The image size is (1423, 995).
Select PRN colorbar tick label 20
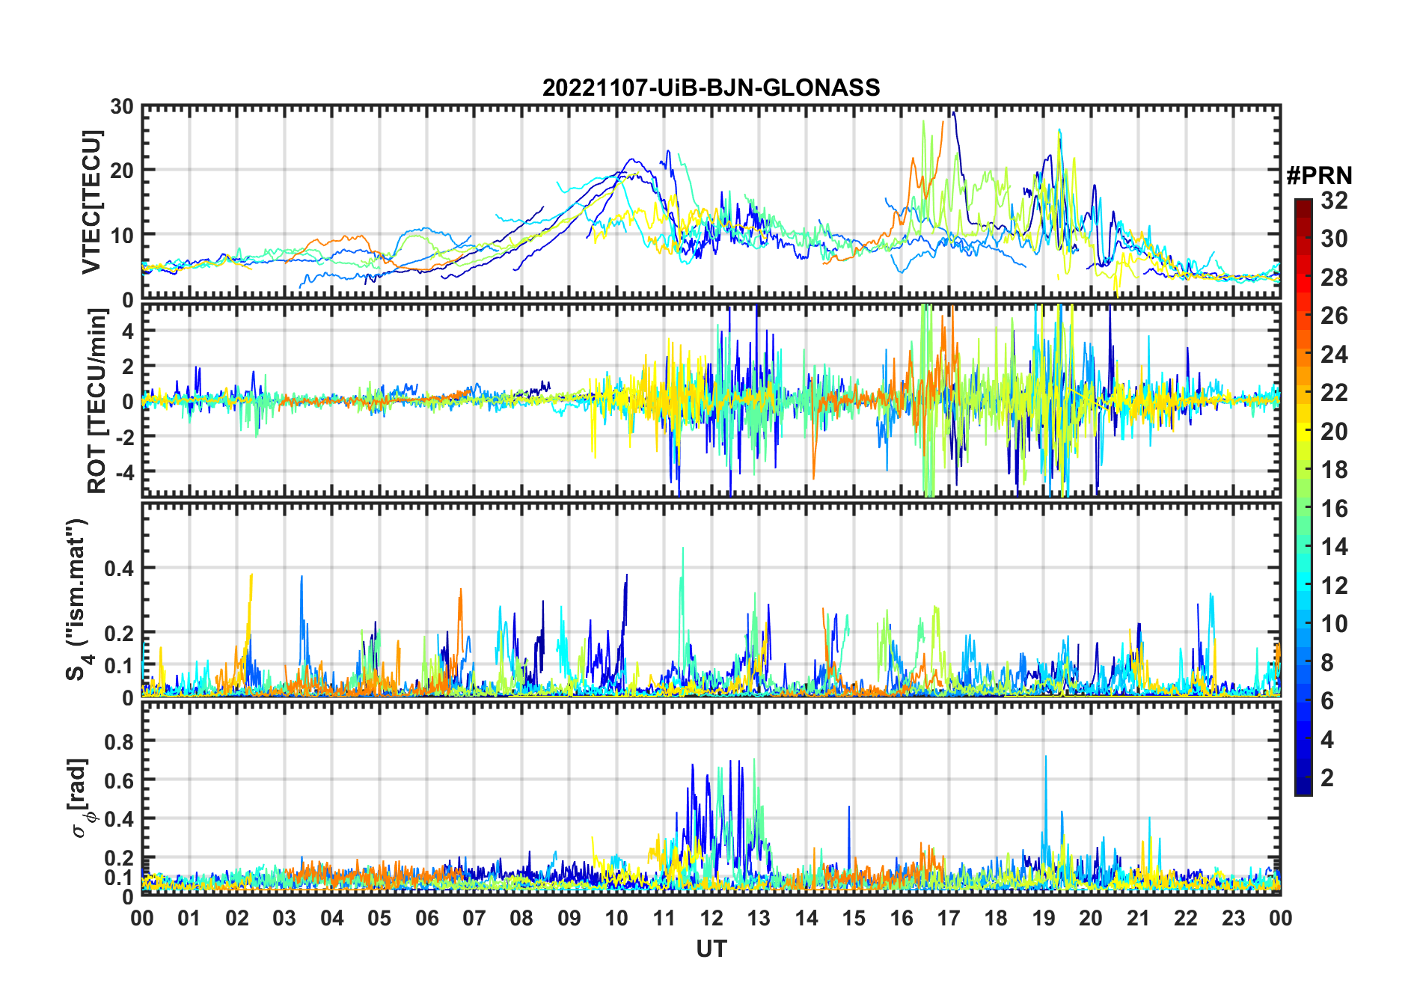pyautogui.click(x=1334, y=432)
